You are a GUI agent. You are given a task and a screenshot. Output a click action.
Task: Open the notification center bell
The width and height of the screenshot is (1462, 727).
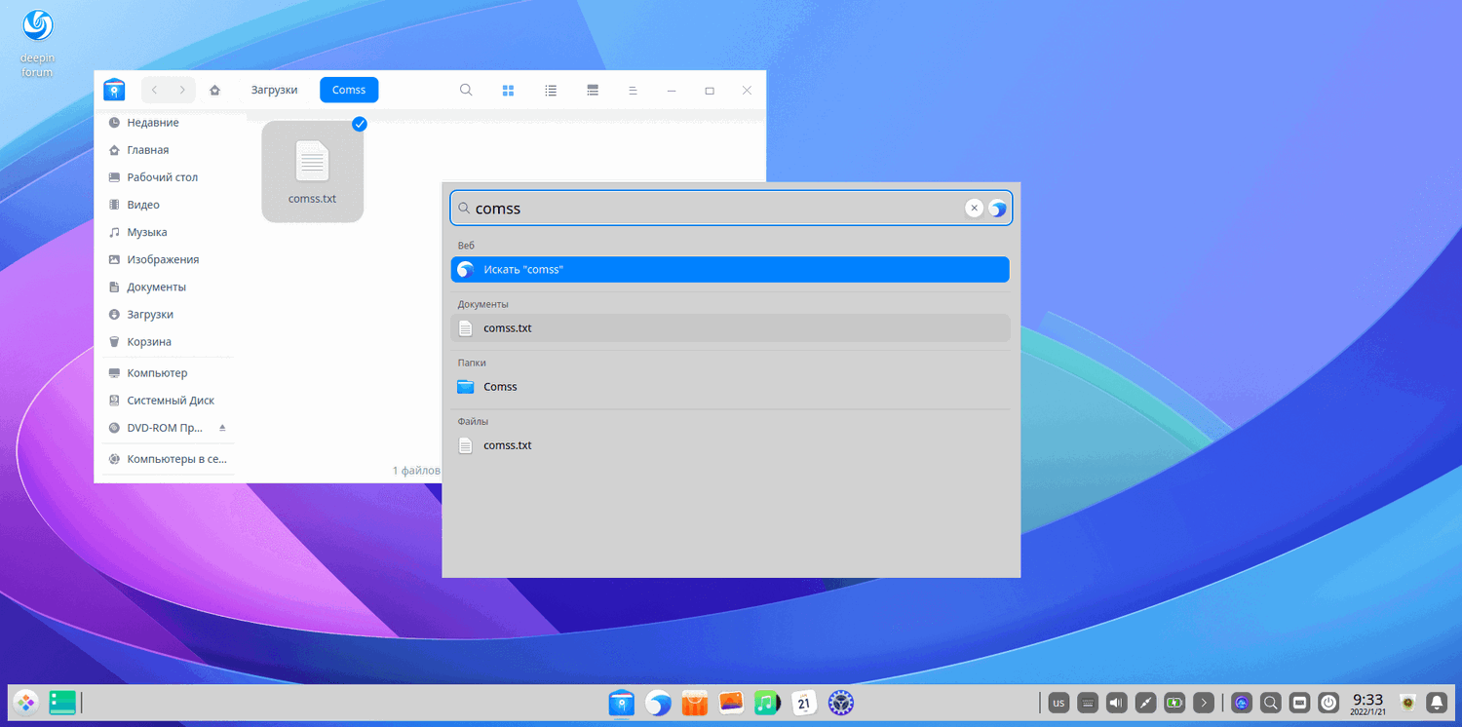1437,702
